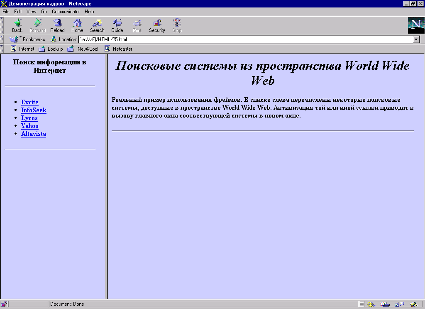Open the Security info button

pyautogui.click(x=157, y=25)
